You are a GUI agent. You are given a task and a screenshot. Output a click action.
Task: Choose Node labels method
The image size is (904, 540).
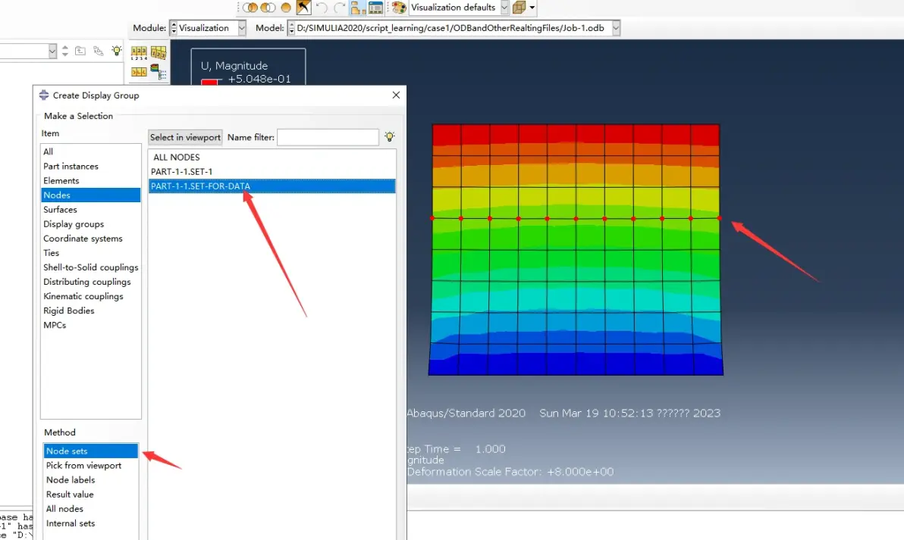click(71, 480)
